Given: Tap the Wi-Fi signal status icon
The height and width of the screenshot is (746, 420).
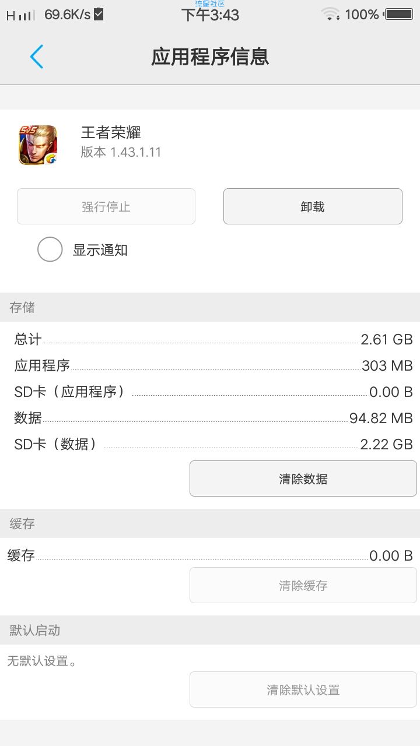Looking at the screenshot, I should click(331, 14).
